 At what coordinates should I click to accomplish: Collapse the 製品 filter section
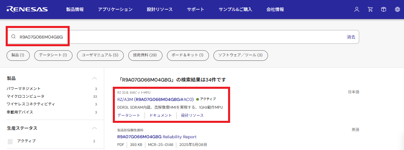pos(94,78)
